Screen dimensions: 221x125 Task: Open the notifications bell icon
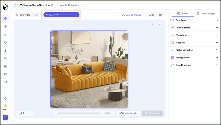pos(5,99)
